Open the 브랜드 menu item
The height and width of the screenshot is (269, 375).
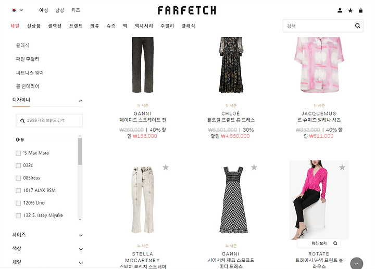click(76, 26)
